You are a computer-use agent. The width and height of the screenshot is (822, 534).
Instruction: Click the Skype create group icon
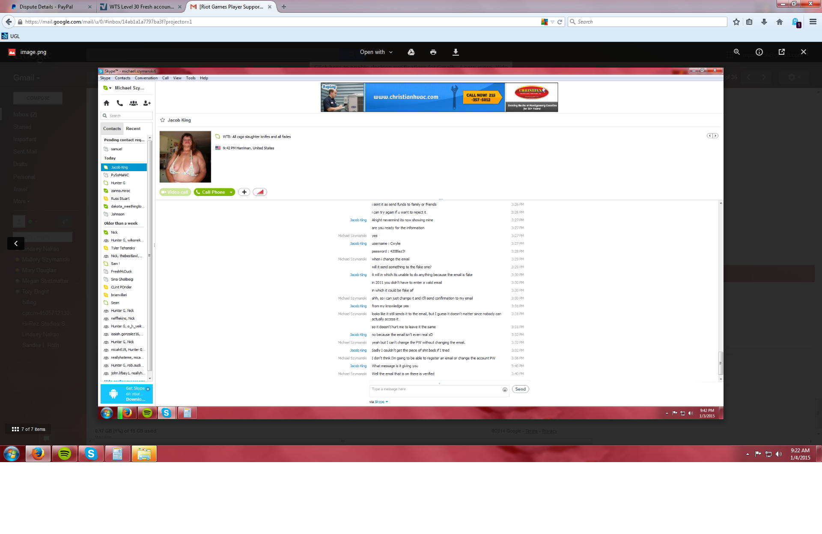pyautogui.click(x=134, y=103)
